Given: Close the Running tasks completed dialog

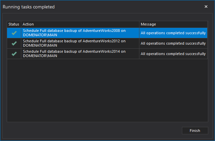Looking at the screenshot, I should (206, 6).
